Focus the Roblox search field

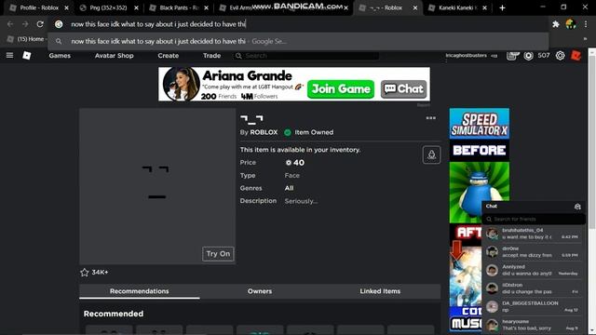pos(306,56)
